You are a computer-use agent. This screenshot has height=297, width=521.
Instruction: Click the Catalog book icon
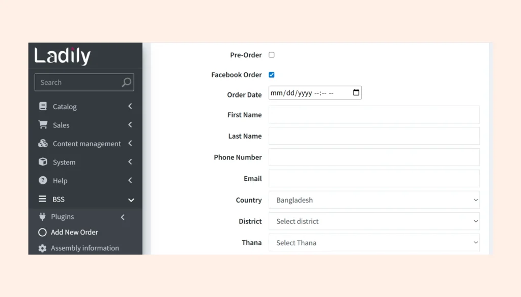[43, 107]
